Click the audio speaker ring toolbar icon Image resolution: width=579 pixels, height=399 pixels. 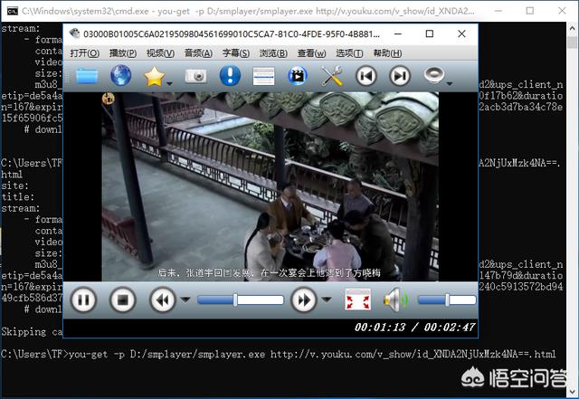[434, 74]
